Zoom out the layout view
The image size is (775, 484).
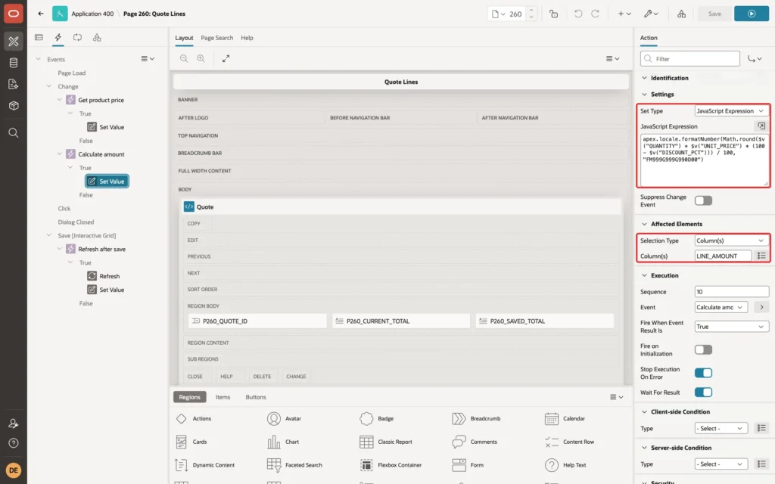[184, 58]
